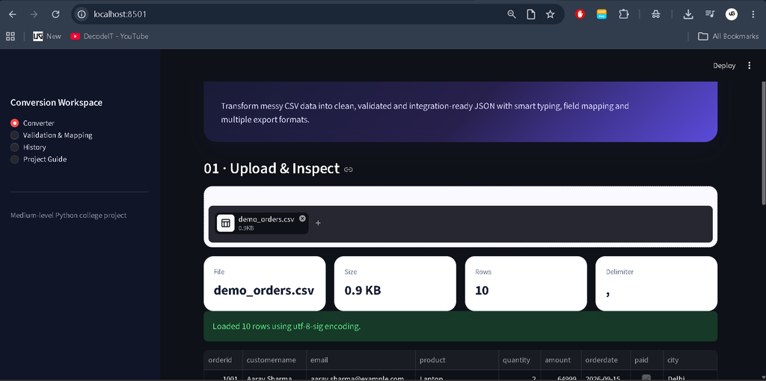This screenshot has height=381, width=766.
Task: Open browser Downloads
Action: (688, 14)
